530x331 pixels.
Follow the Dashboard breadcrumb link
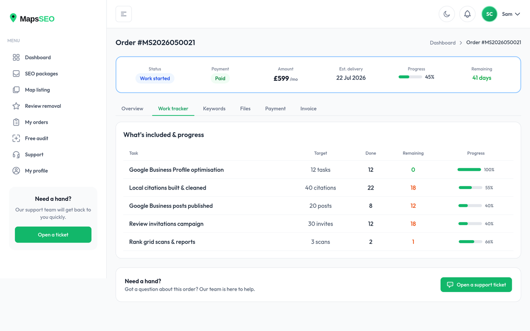pyautogui.click(x=442, y=43)
